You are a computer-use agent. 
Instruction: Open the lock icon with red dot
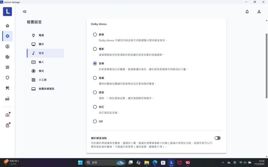[7, 125]
